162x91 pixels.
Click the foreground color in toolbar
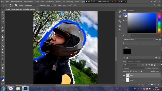[2, 79]
